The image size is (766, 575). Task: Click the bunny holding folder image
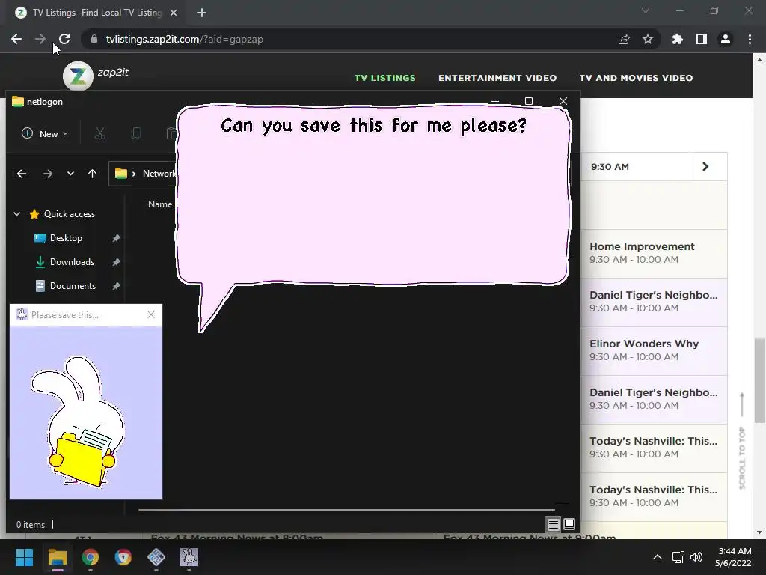(x=78, y=422)
